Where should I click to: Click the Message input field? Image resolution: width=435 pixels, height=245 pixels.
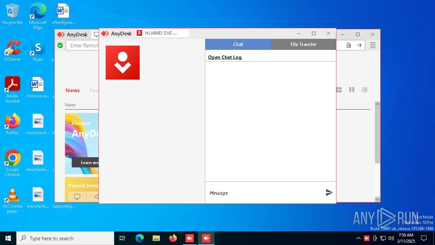point(265,193)
